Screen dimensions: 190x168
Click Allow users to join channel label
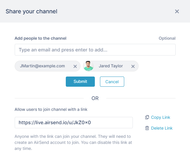coord(51,110)
